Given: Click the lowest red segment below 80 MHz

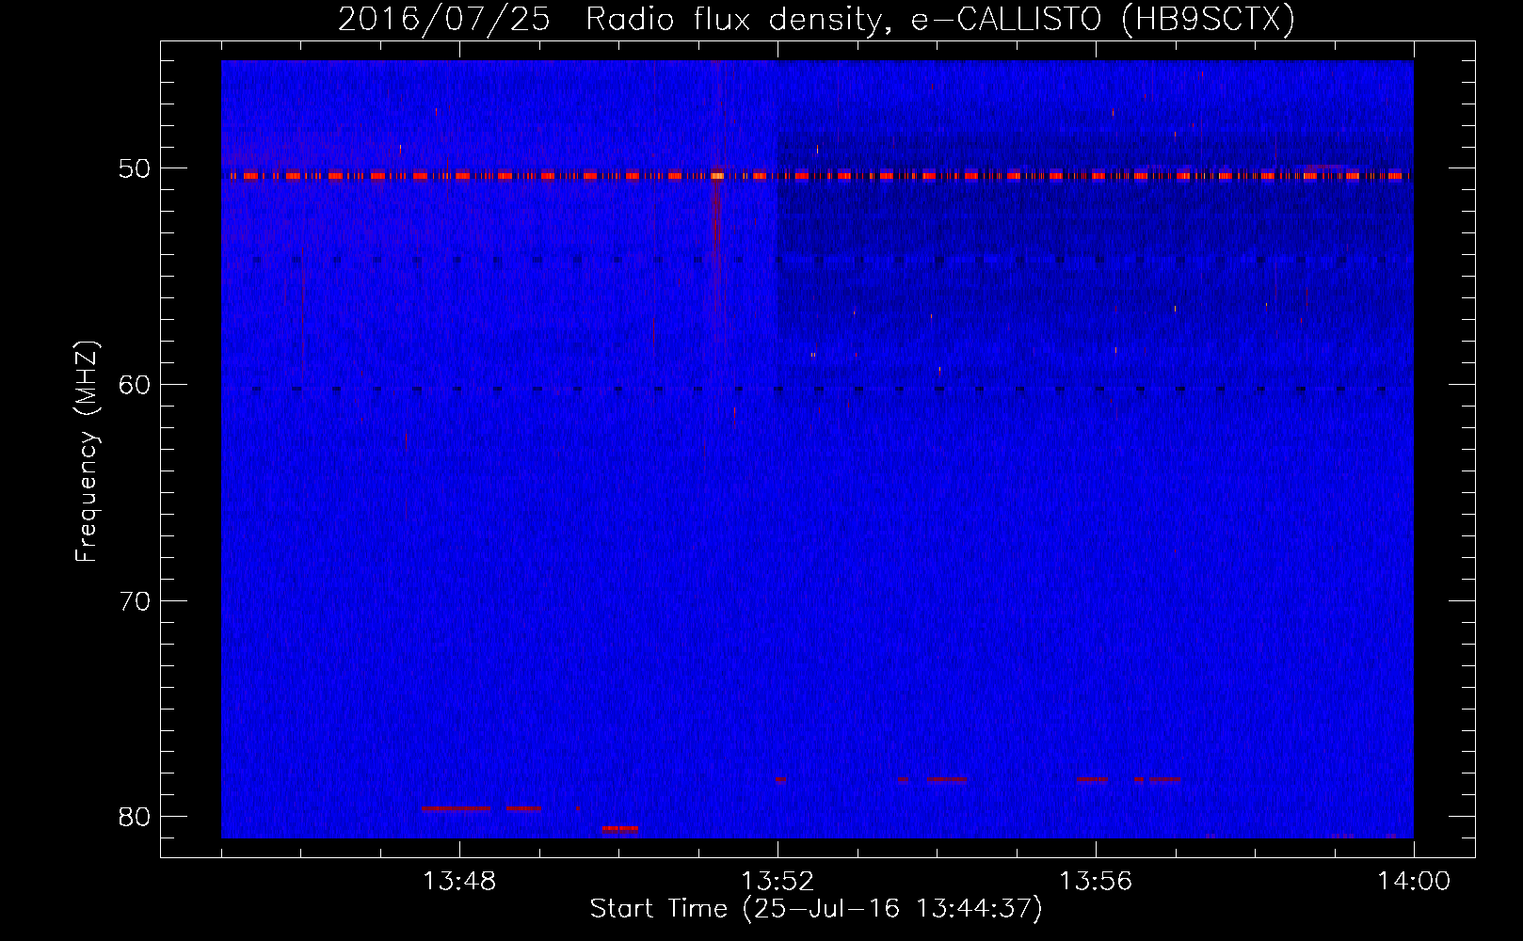Looking at the screenshot, I should coord(619,829).
